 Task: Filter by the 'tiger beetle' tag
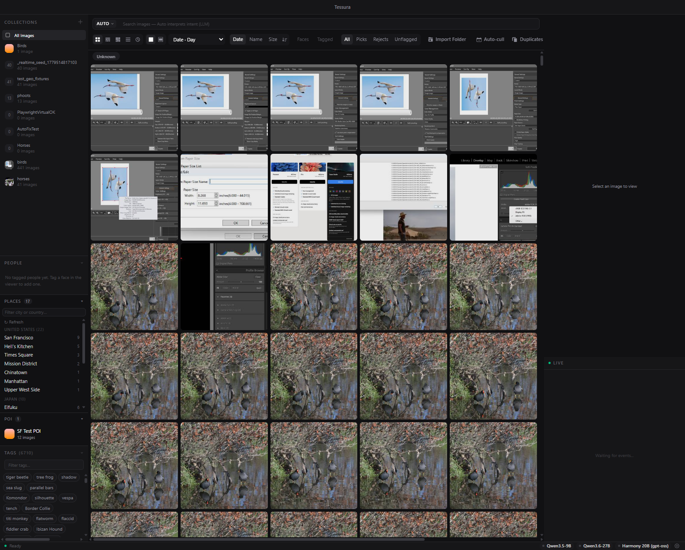17,477
